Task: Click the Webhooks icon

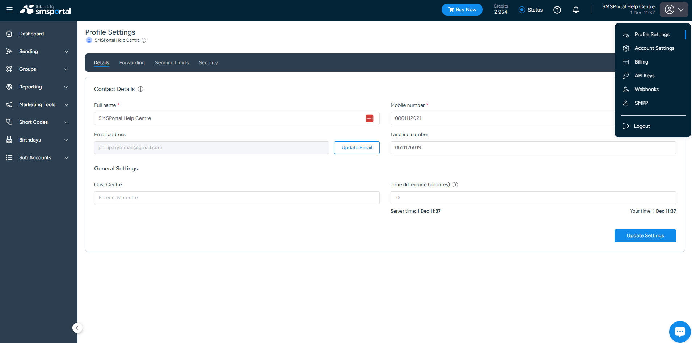Action: 626,89
